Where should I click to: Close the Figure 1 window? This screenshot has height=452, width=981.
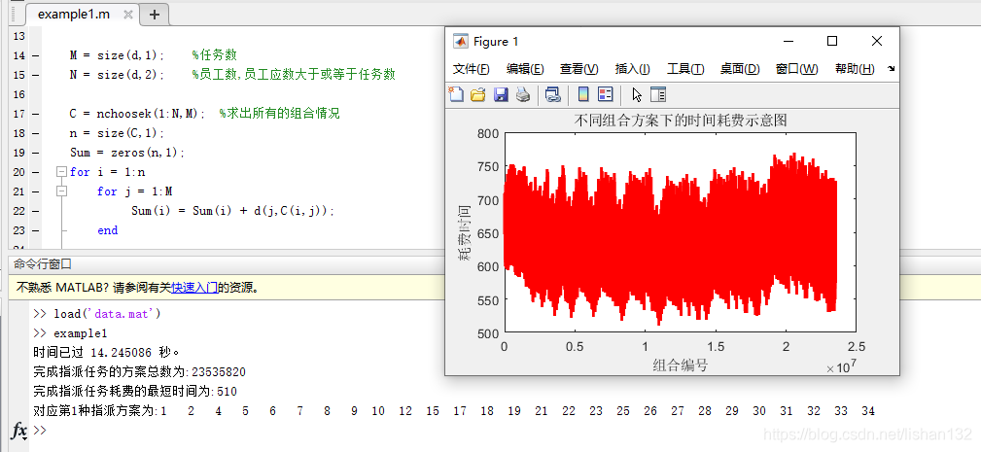click(877, 41)
